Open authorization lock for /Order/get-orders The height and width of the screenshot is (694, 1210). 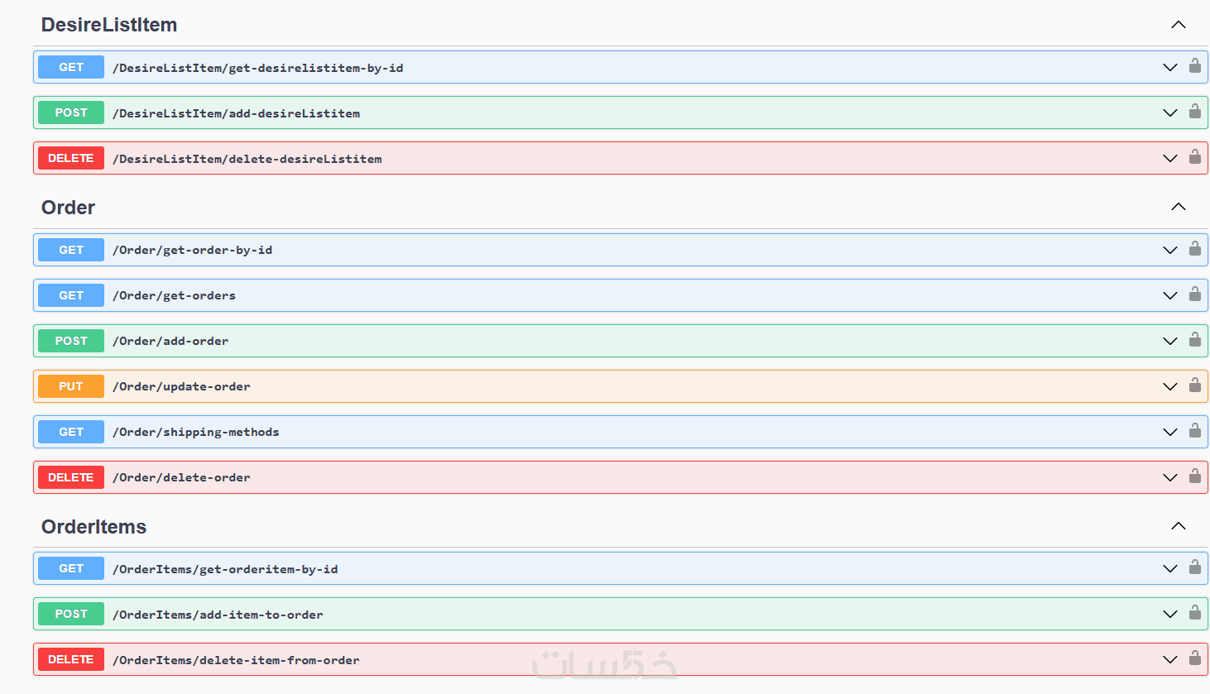click(1195, 294)
